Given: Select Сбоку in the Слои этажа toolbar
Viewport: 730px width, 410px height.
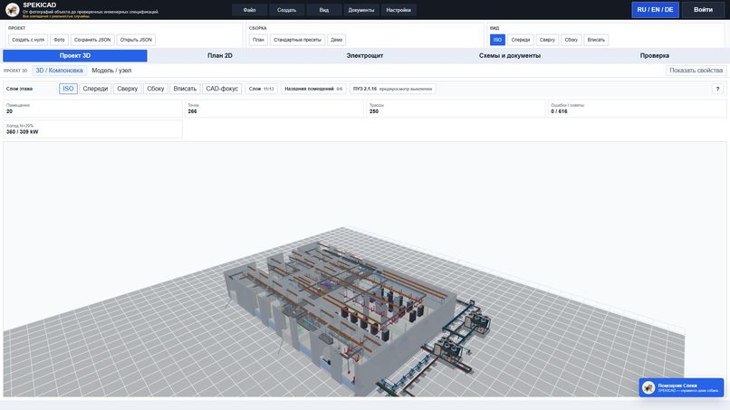Looking at the screenshot, I should [x=156, y=89].
